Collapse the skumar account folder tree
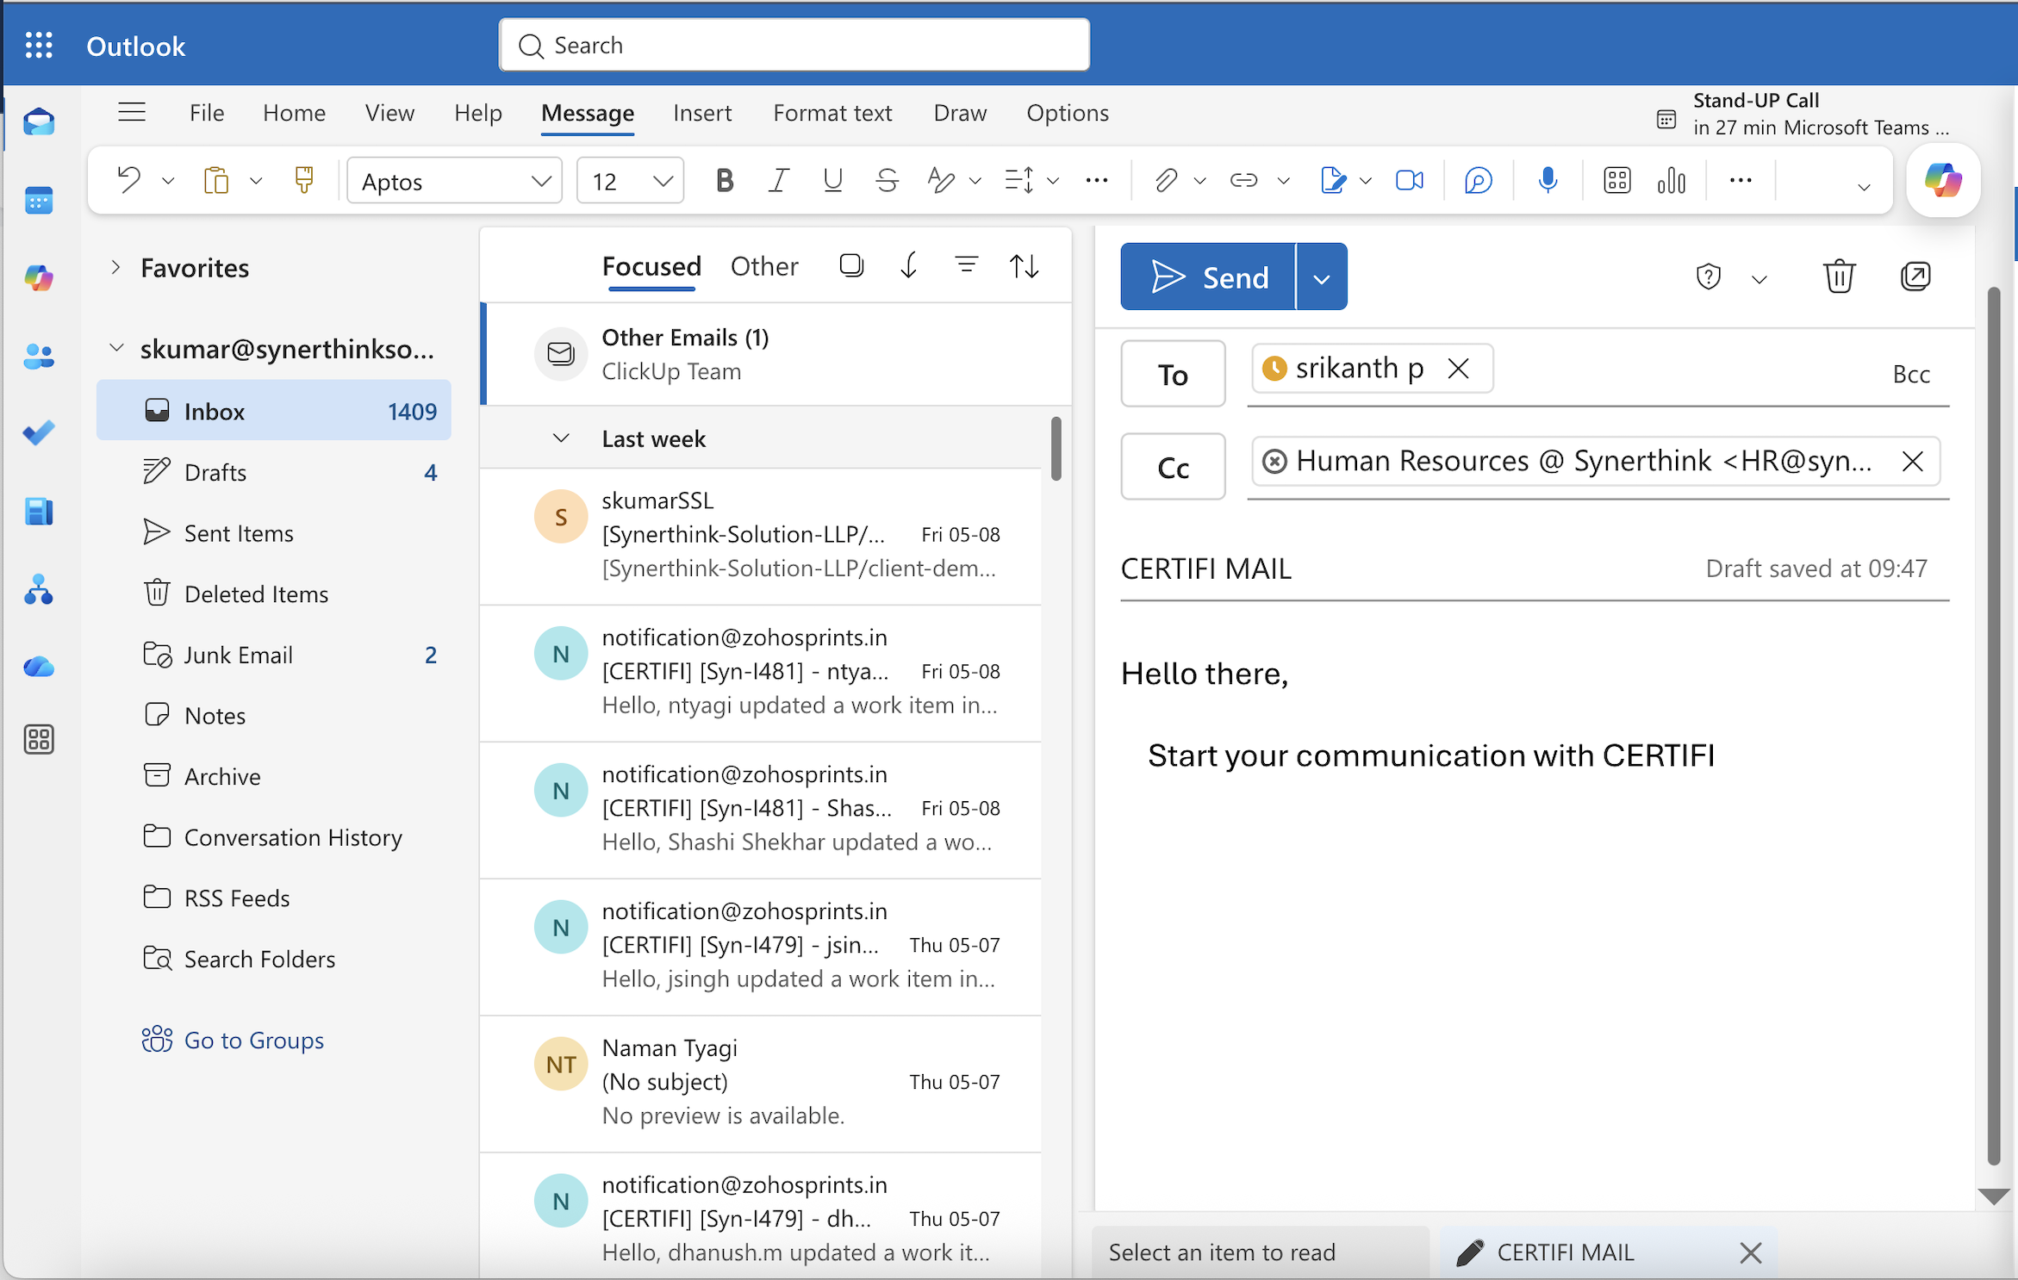 coord(115,348)
